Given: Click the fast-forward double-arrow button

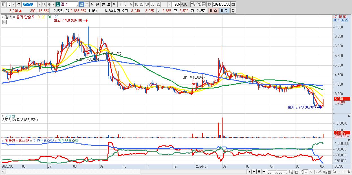Looking at the screenshot, I should click(x=263, y=172).
